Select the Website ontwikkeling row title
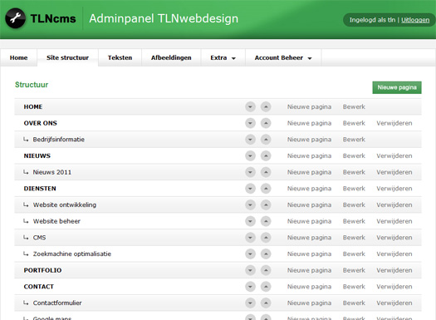 [x=65, y=204]
